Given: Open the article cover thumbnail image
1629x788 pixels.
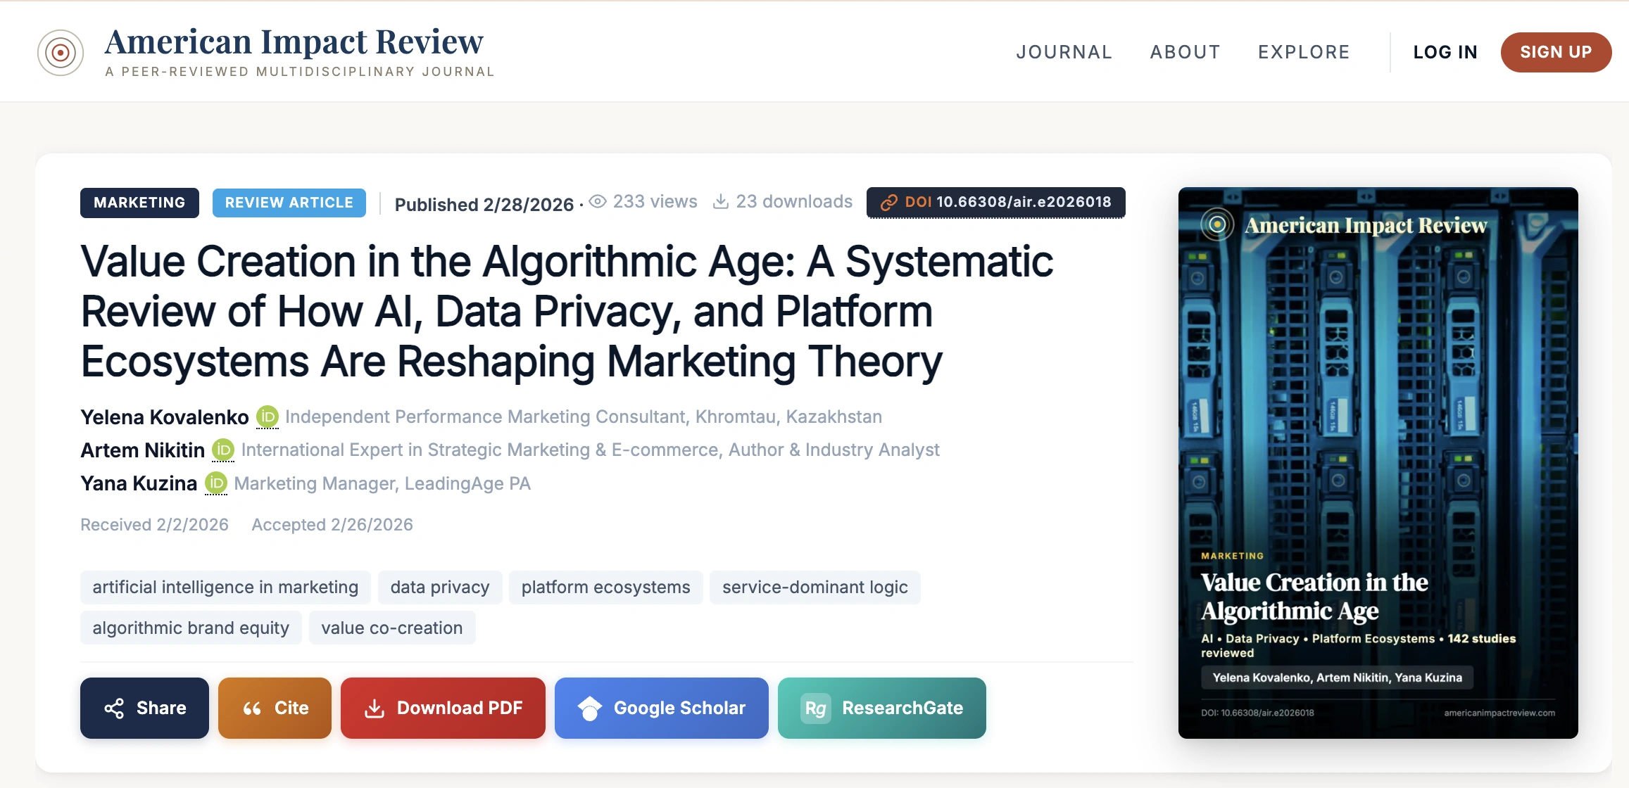Looking at the screenshot, I should [1378, 462].
